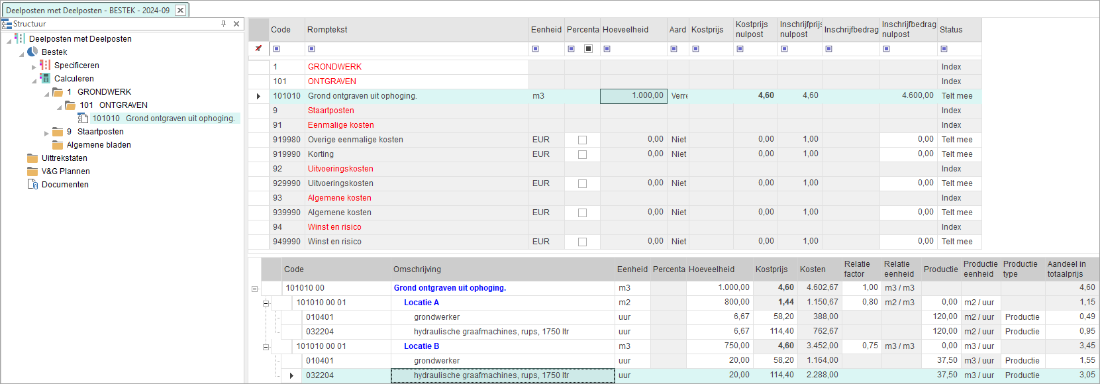Click the clear filter icon in filter row
1100x384 pixels.
pos(258,48)
